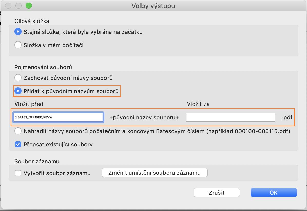This screenshot has width=307, height=211.
Task: Click the Zrušit button
Action: (x=217, y=193)
